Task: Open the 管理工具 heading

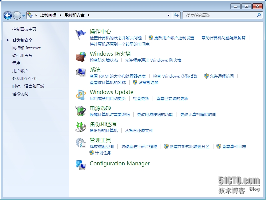Action: pos(100,140)
